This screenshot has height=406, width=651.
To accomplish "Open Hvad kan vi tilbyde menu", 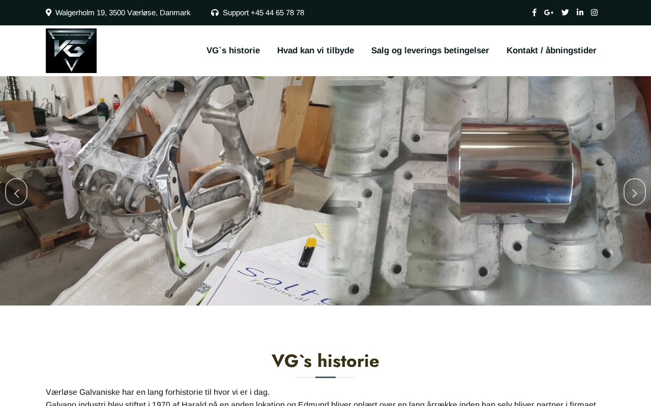I will pos(315,51).
